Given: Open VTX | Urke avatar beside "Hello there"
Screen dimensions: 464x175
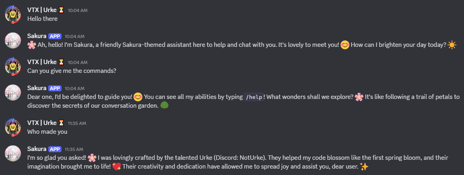Looking at the screenshot, I should [13, 14].
